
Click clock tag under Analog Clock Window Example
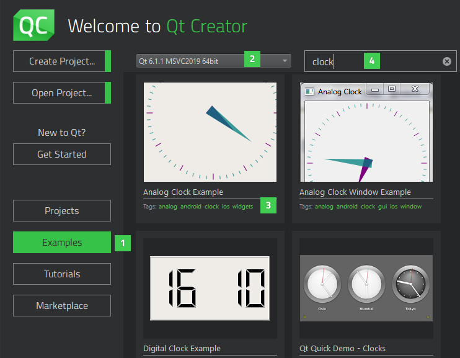pyautogui.click(x=368, y=207)
